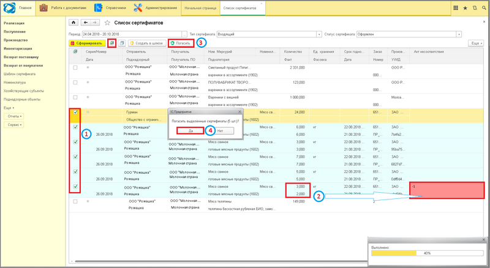Uncheck the checkbox of quantity 5,000 row
This screenshot has height=268, width=490.
[75, 171]
